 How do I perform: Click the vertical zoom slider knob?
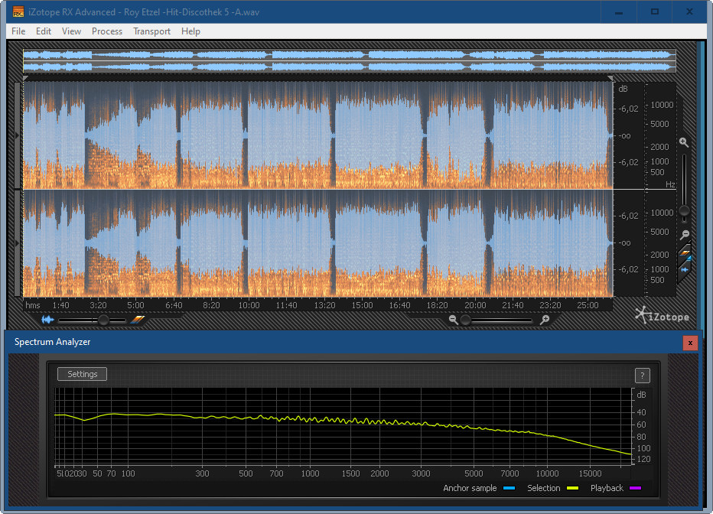point(684,210)
